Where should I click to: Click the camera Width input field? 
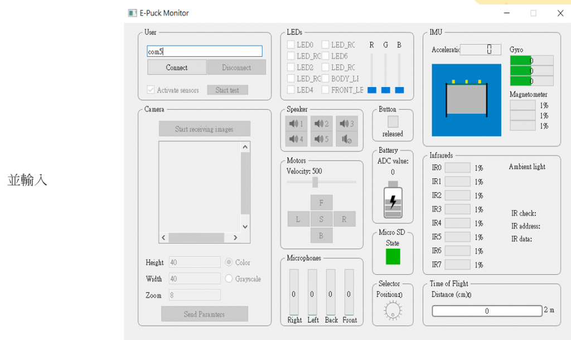pyautogui.click(x=195, y=279)
